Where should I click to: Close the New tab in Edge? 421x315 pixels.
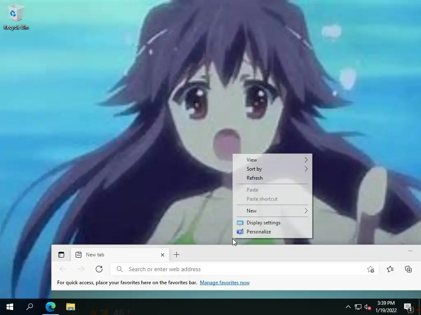(x=162, y=255)
